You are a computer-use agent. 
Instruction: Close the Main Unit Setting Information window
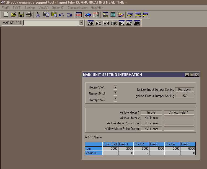click(197, 75)
